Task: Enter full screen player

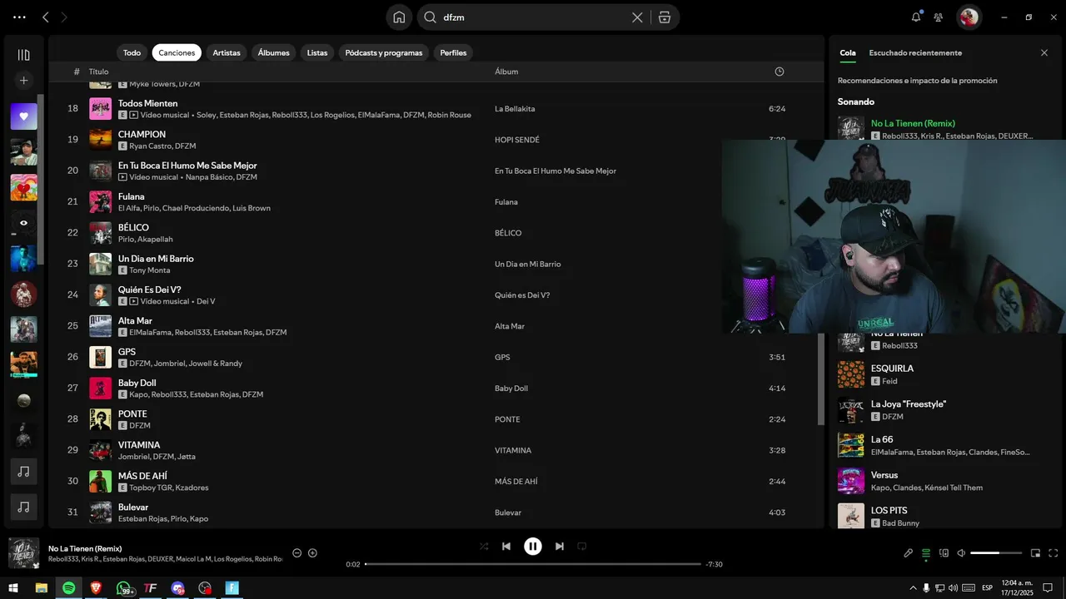Action: [x=1054, y=553]
